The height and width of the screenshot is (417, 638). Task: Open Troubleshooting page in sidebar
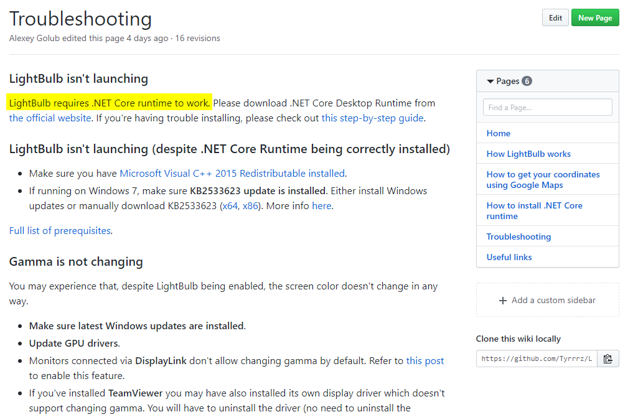tap(518, 237)
